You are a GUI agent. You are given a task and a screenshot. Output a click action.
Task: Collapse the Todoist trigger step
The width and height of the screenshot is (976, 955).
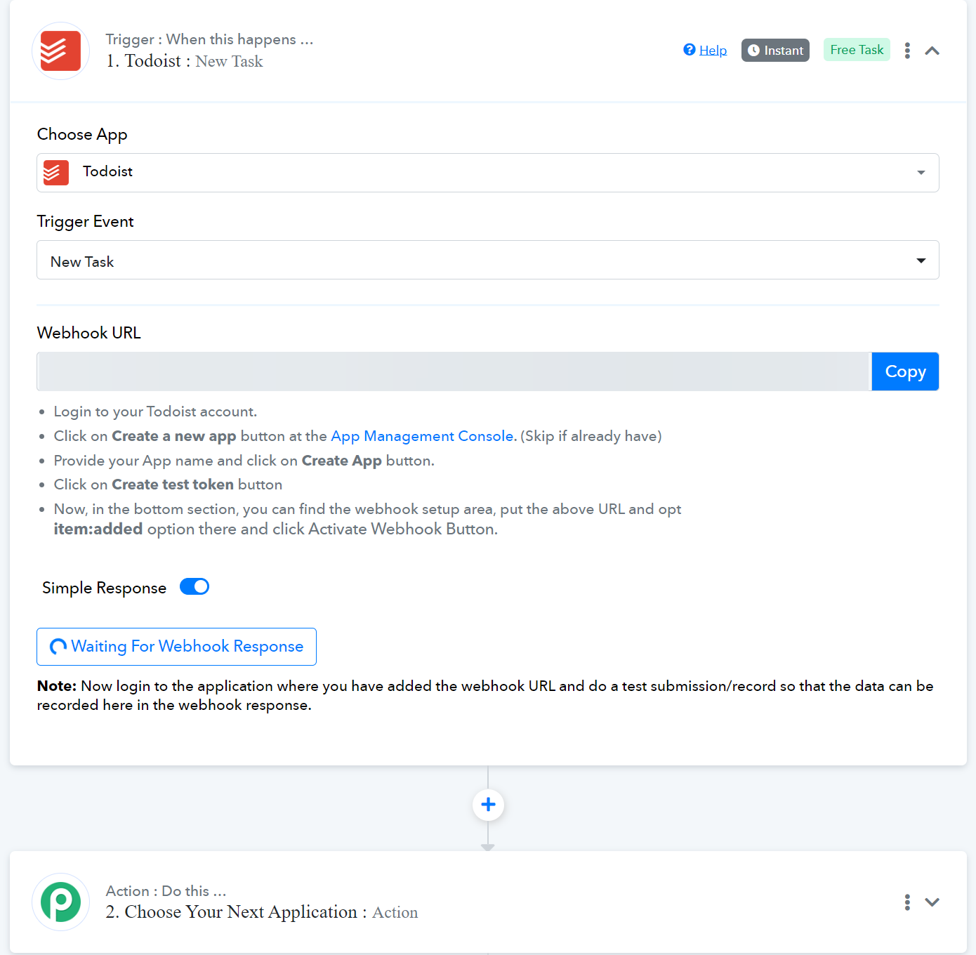[x=932, y=51]
